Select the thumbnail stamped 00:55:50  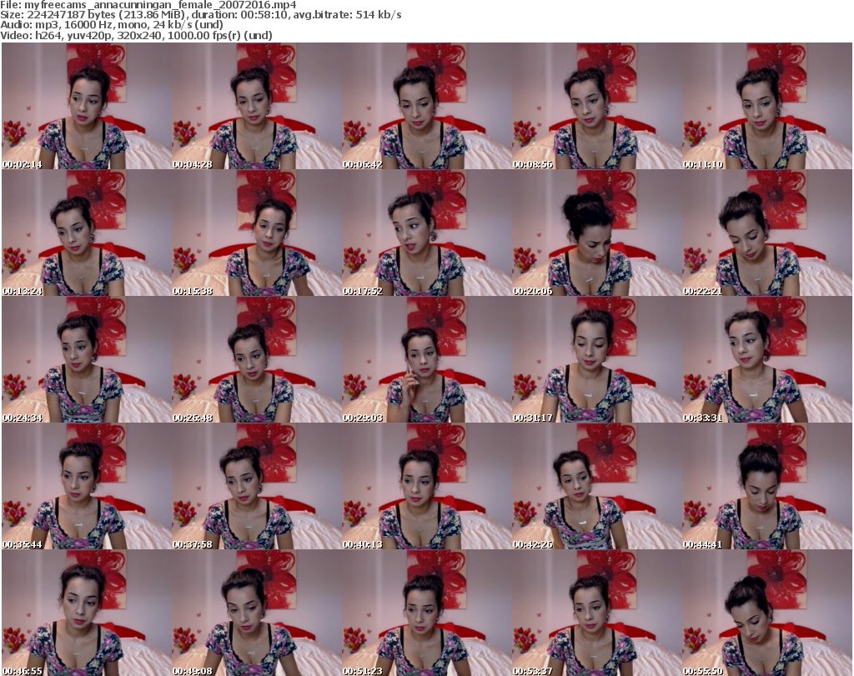767,613
